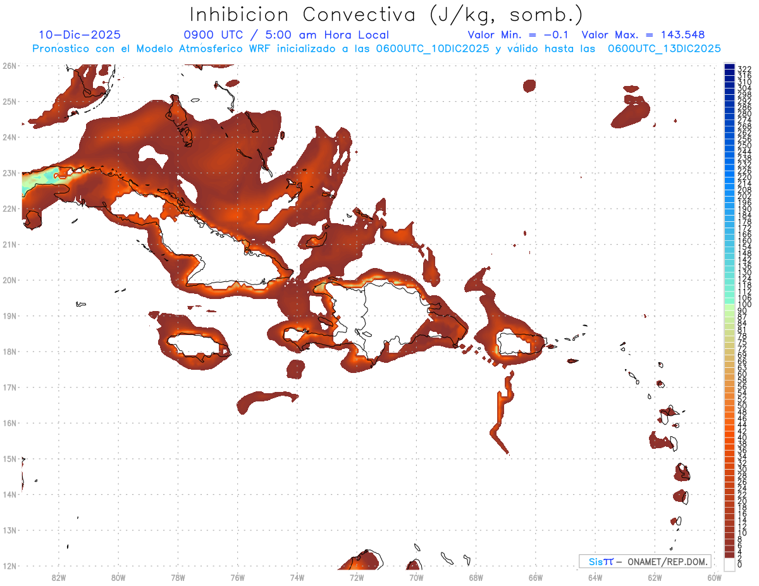Click the latitude label "20N"
The height and width of the screenshot is (586, 759).
coord(9,280)
